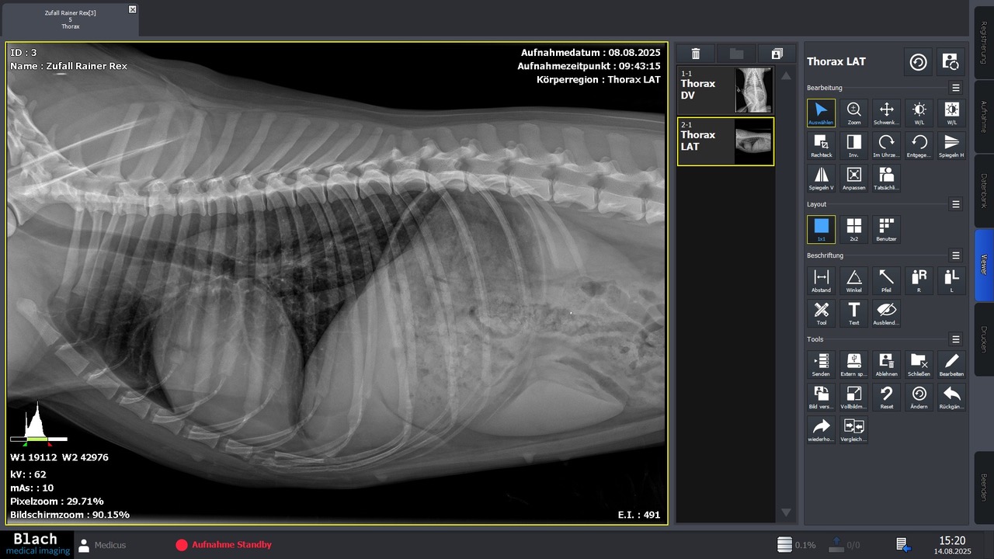Expand the Tools section menu
The image size is (994, 559).
click(956, 339)
